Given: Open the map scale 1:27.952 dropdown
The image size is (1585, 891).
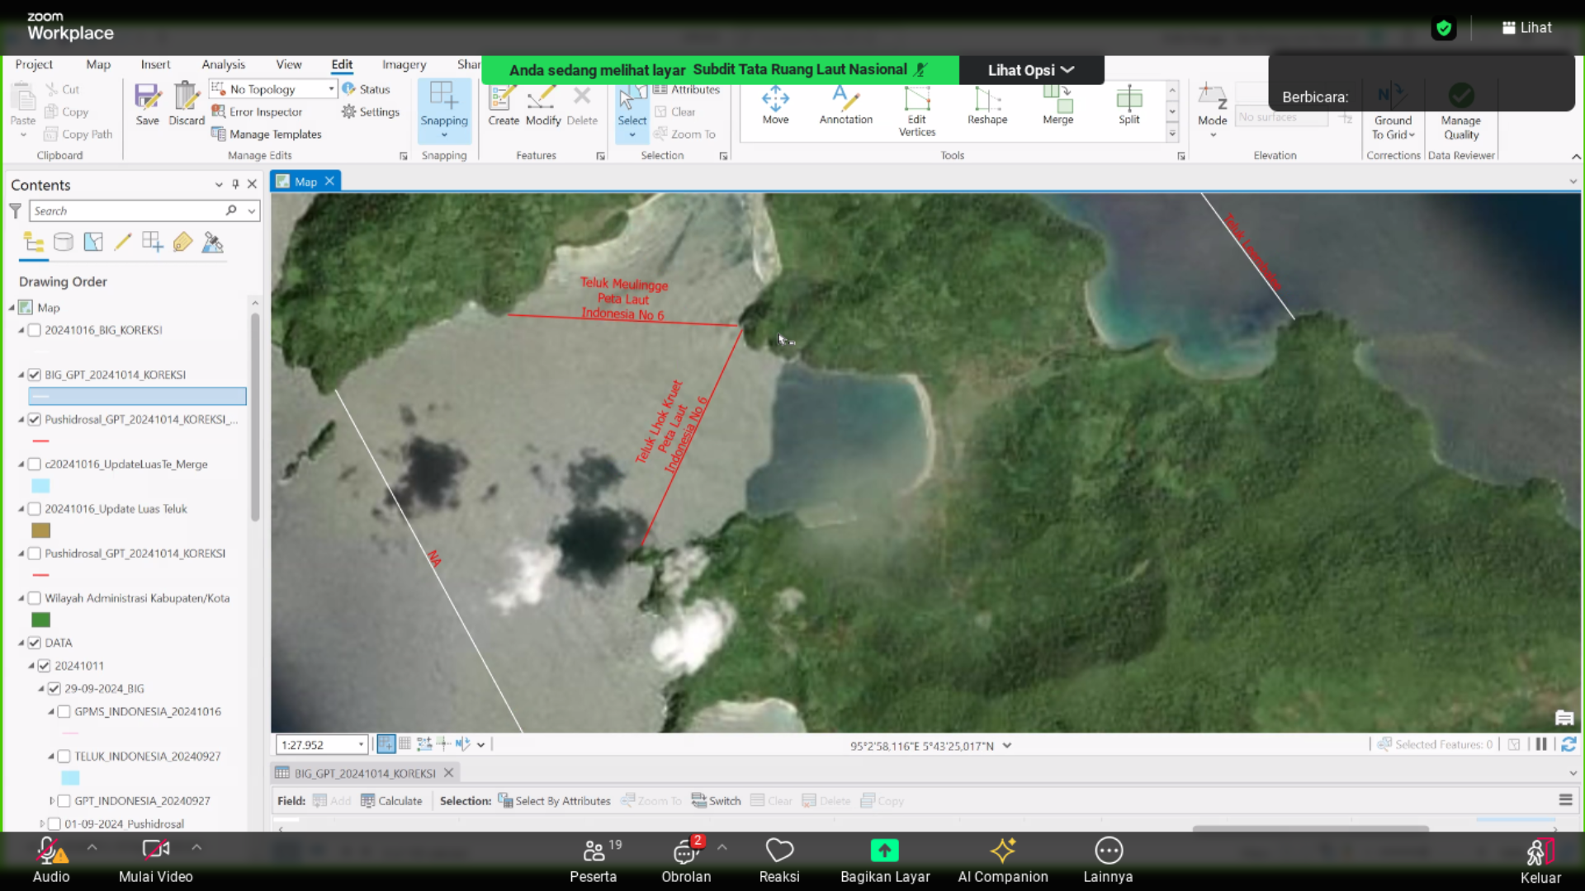Looking at the screenshot, I should coord(361,745).
